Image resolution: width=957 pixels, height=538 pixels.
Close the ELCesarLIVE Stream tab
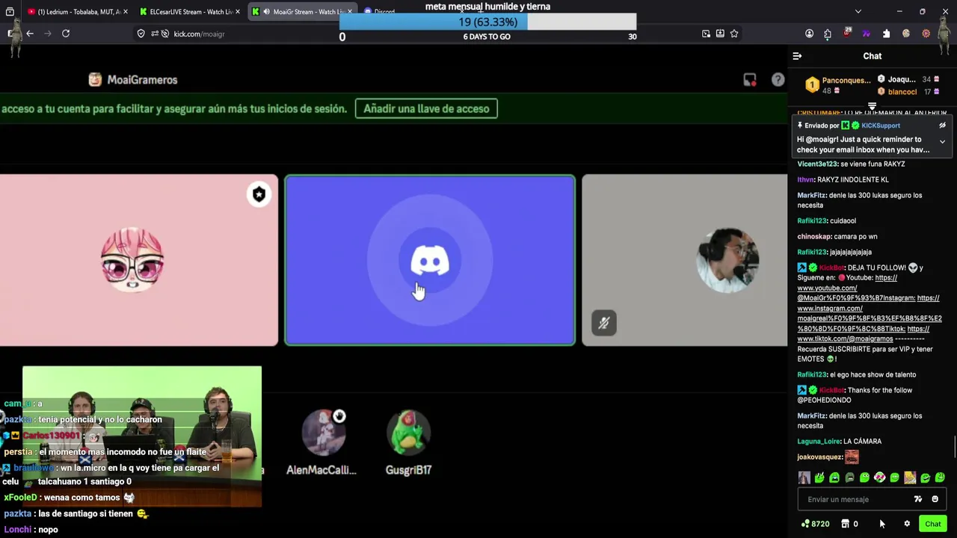238,11
